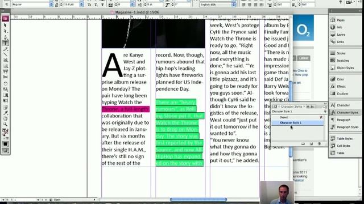Open the kerning dropdown arrow

pos(133,5)
